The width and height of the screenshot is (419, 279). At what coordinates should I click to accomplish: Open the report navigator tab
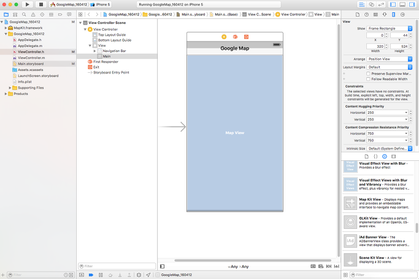pos(69,15)
